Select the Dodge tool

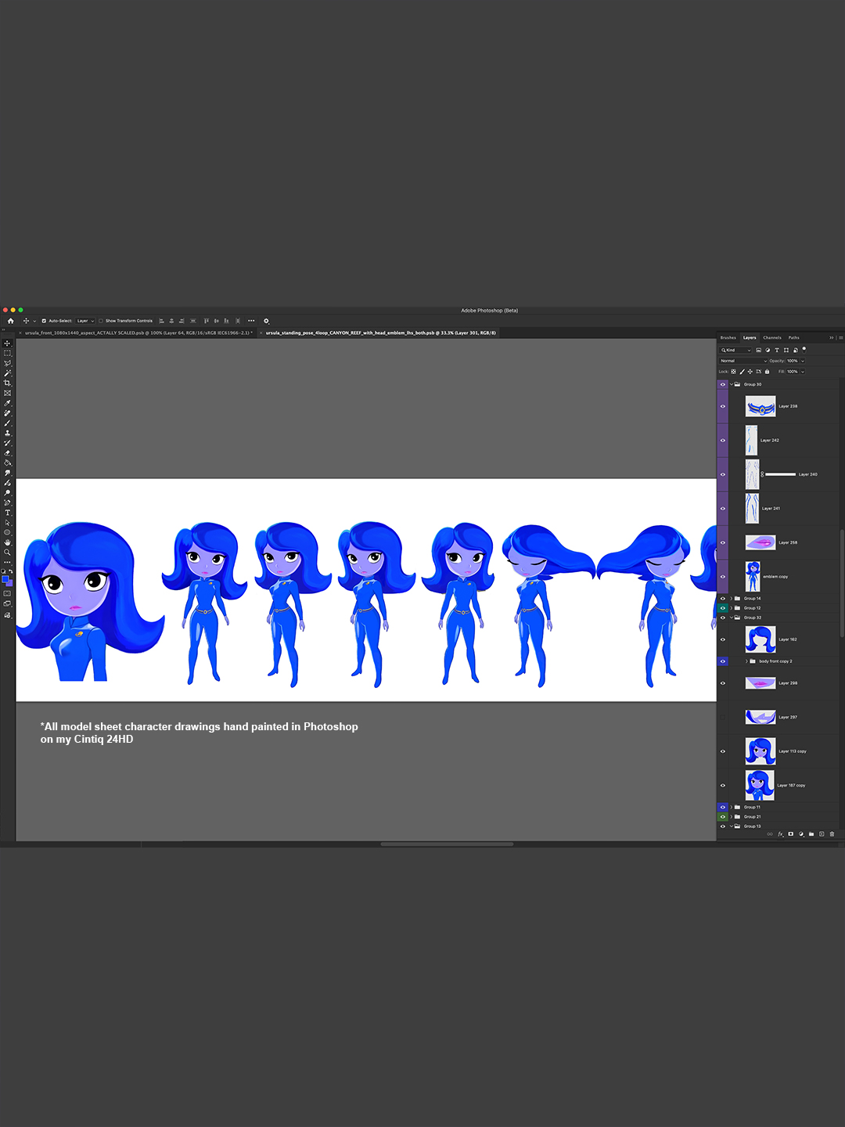tap(7, 492)
